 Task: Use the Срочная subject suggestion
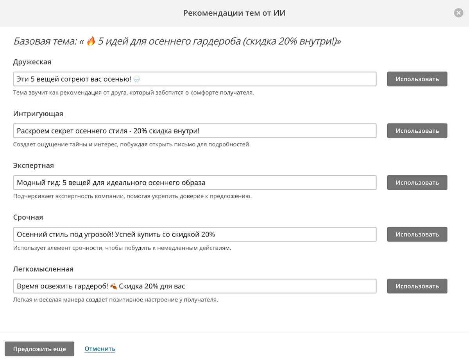tap(417, 234)
